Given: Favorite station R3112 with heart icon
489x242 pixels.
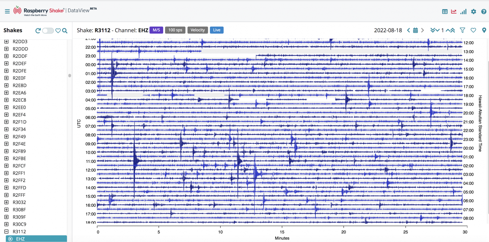Looking at the screenshot, I should click(x=473, y=30).
